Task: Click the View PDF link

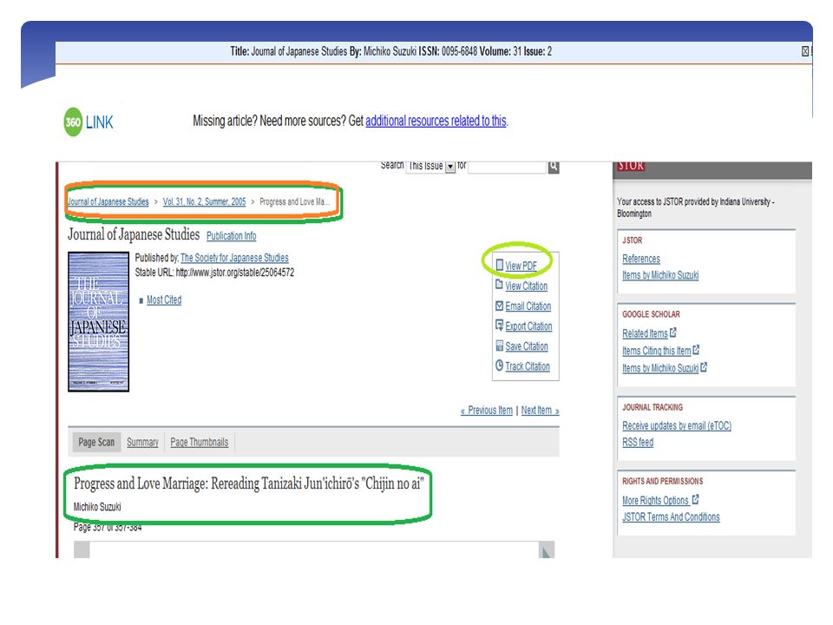Action: 521,266
